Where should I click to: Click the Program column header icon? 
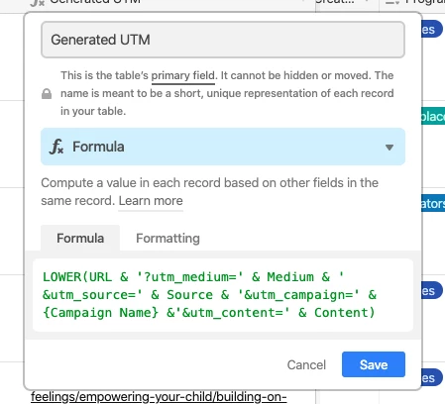[x=391, y=2]
